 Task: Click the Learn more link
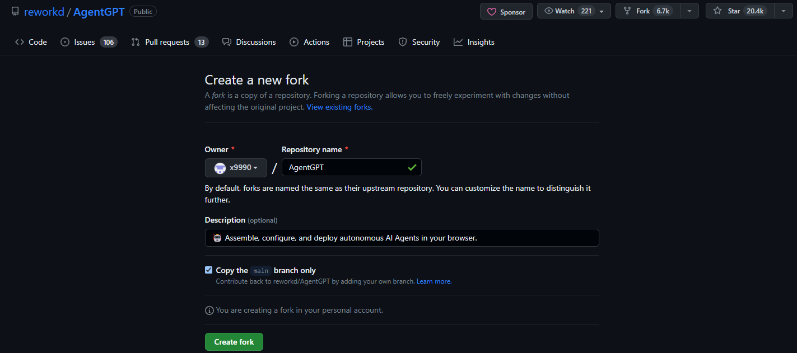(434, 281)
